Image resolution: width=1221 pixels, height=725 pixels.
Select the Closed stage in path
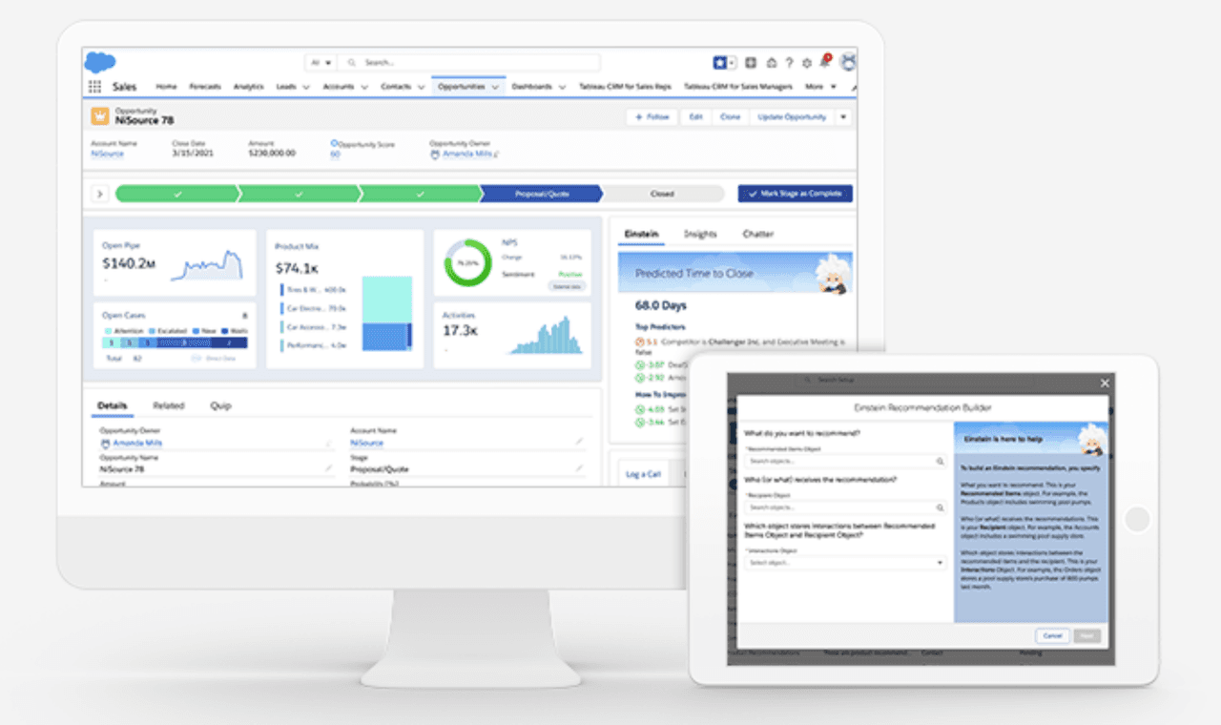pos(662,194)
